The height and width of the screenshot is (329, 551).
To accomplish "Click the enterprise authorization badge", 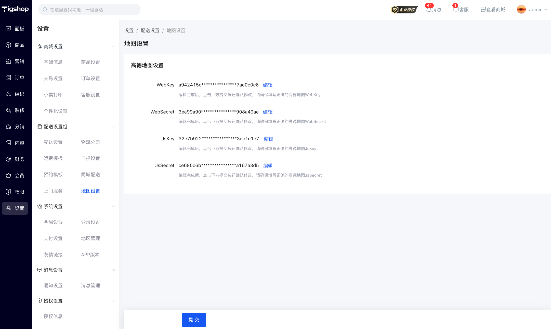I will [404, 10].
